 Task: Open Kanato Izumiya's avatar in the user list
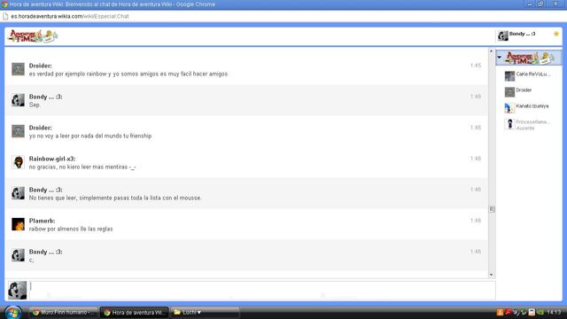pyautogui.click(x=509, y=108)
